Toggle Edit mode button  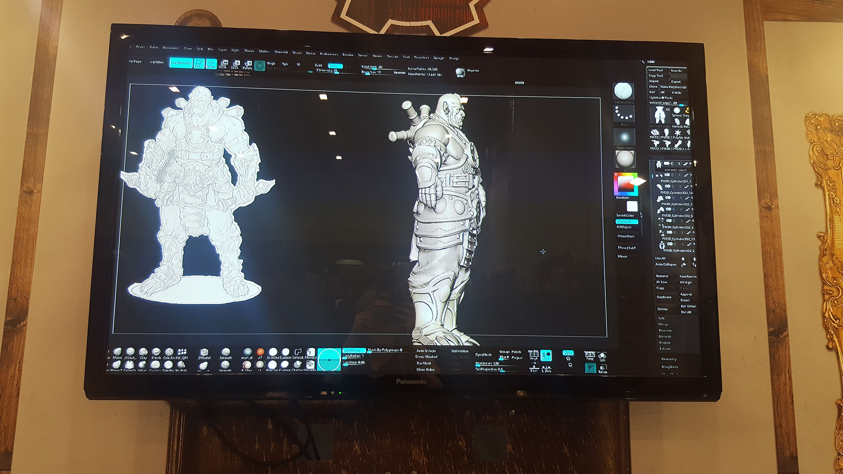tap(199, 63)
